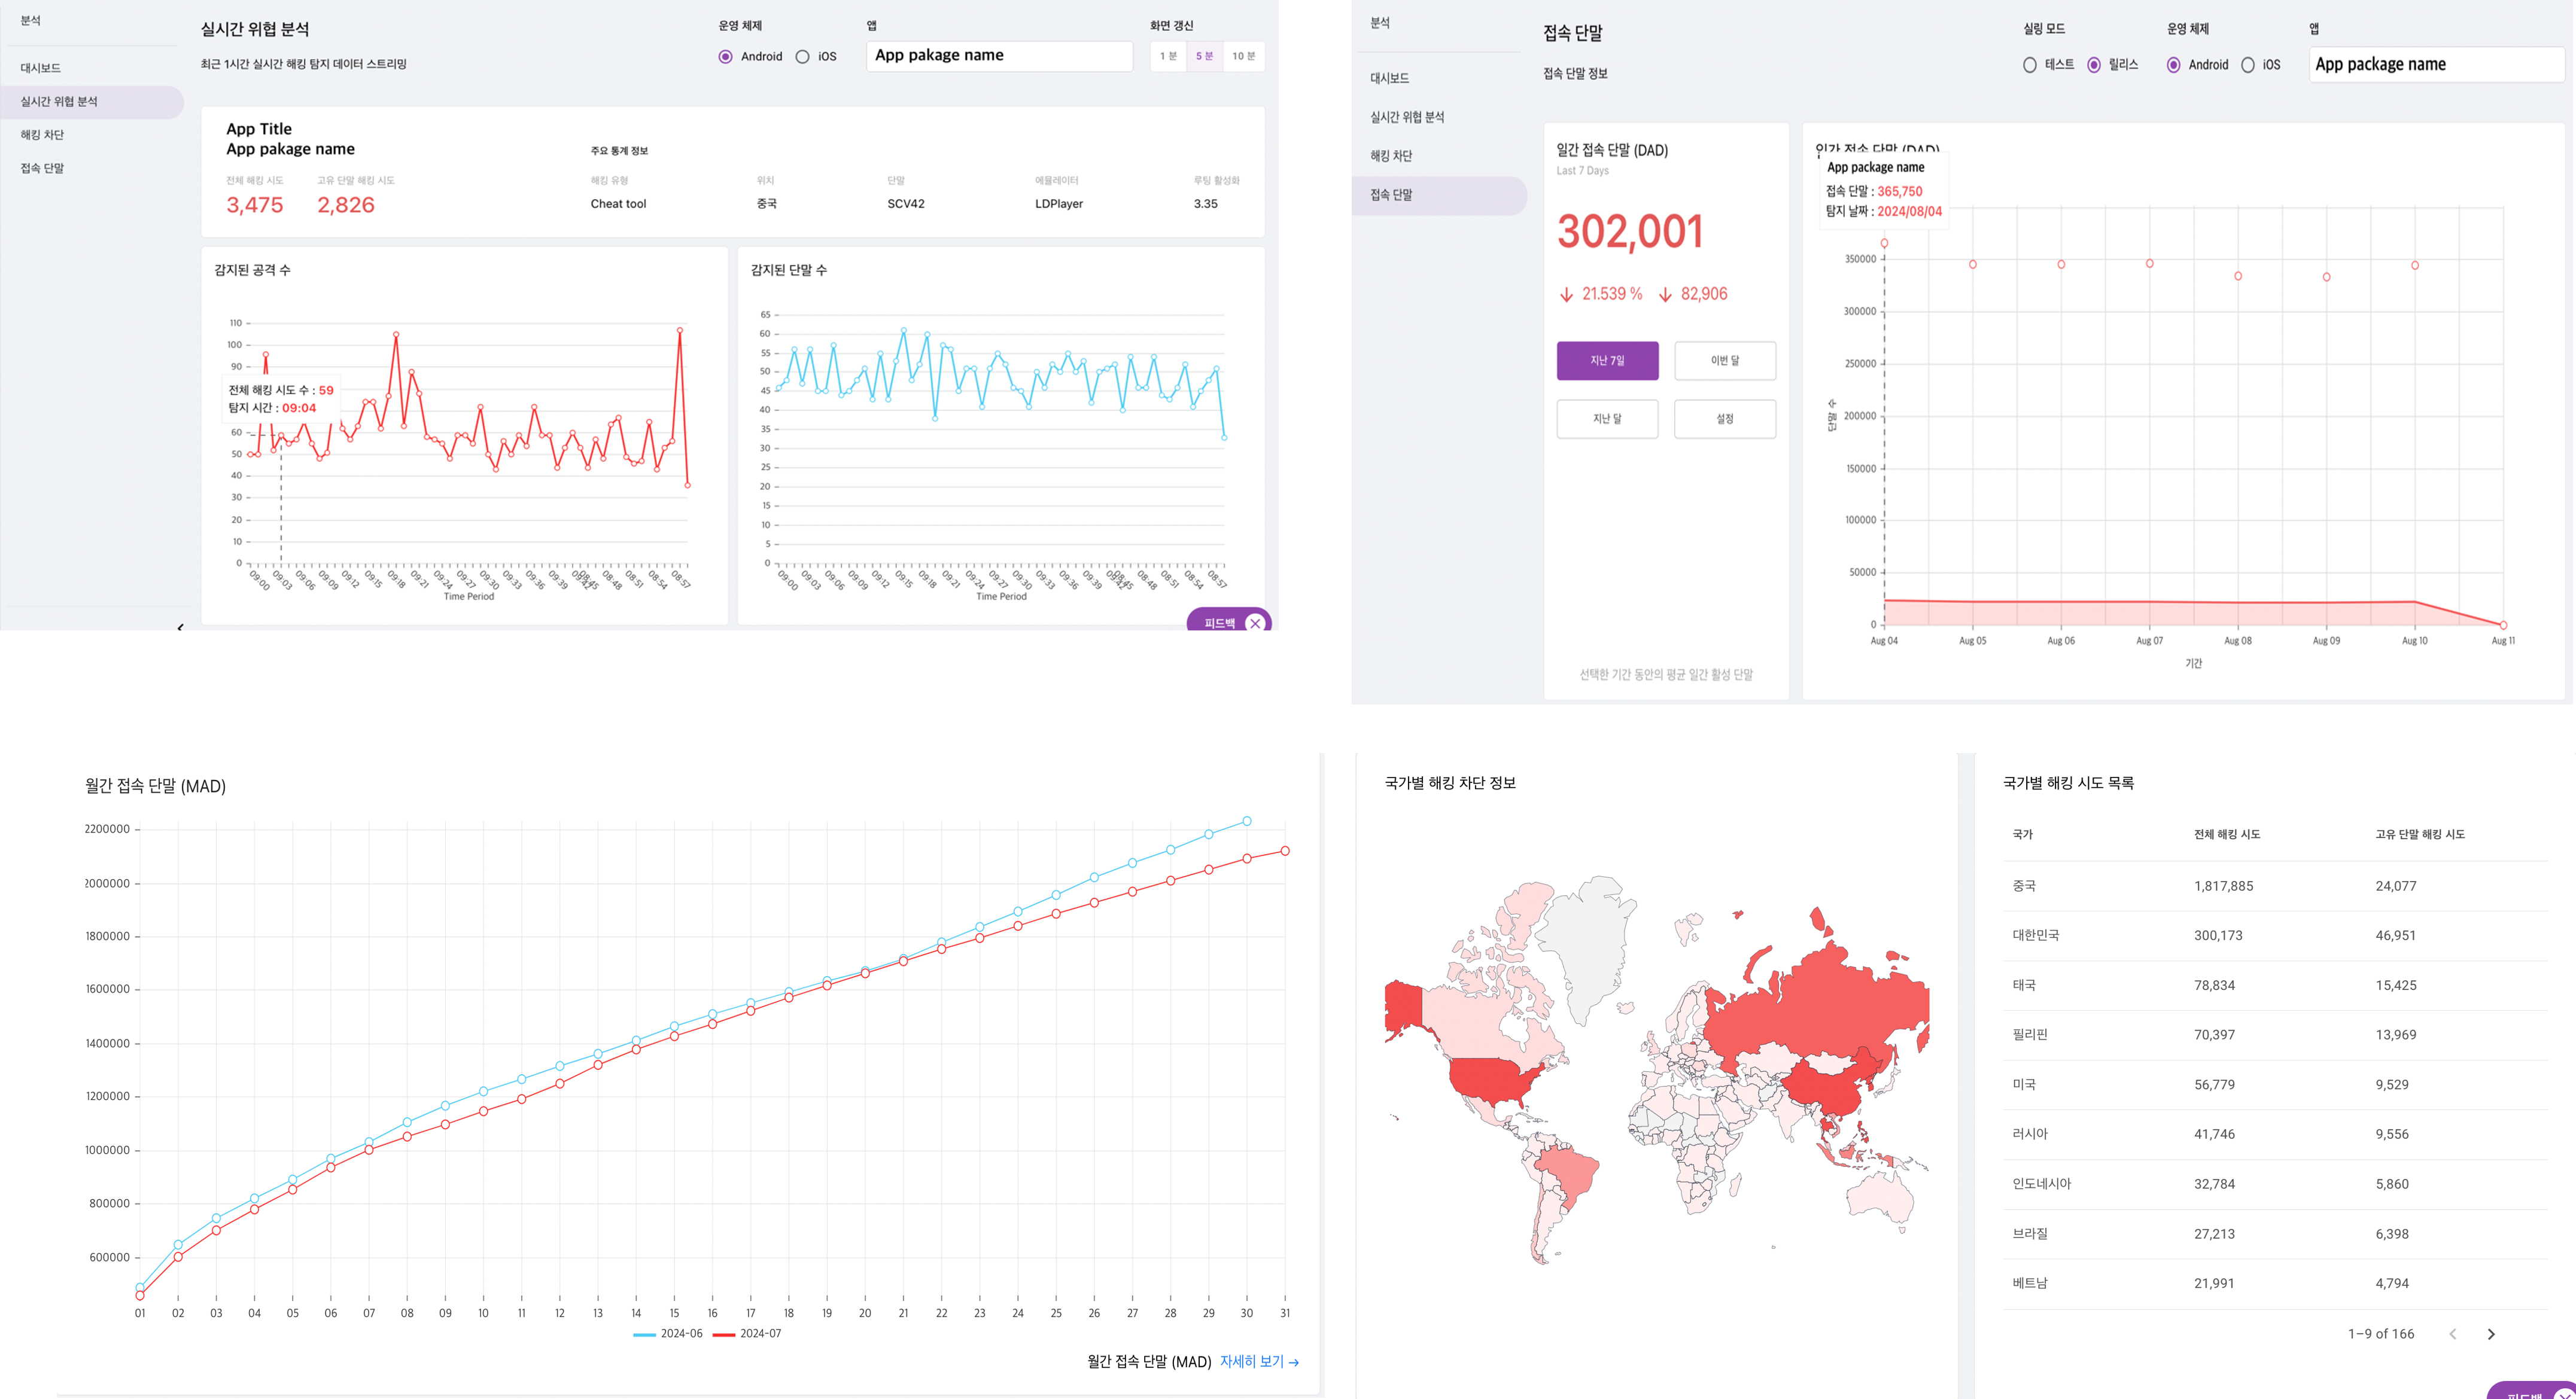Select the 태국 table row
Screen dimensions: 2576x1399
[x=2275, y=985]
